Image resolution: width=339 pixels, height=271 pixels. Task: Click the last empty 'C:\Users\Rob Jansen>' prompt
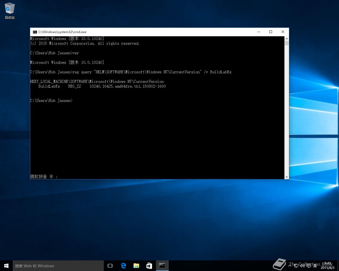(51, 101)
